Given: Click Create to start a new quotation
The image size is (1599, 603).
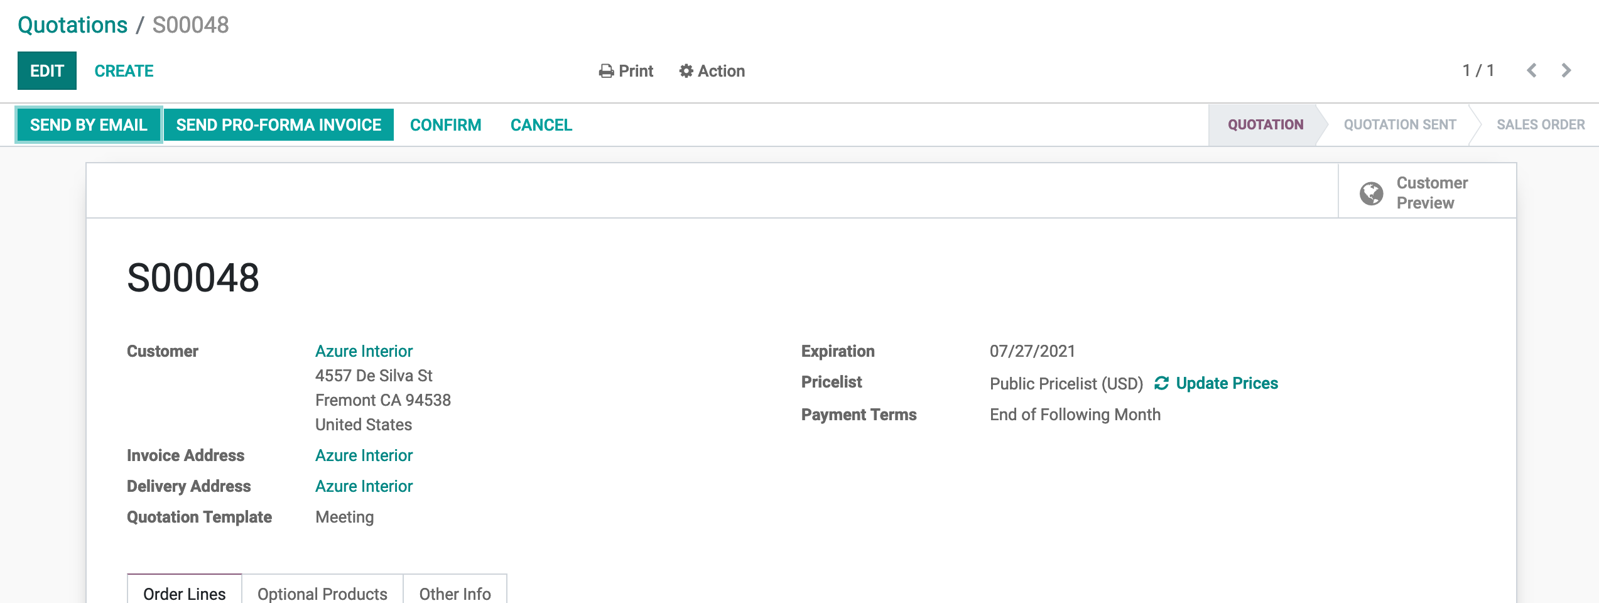Looking at the screenshot, I should tap(124, 71).
